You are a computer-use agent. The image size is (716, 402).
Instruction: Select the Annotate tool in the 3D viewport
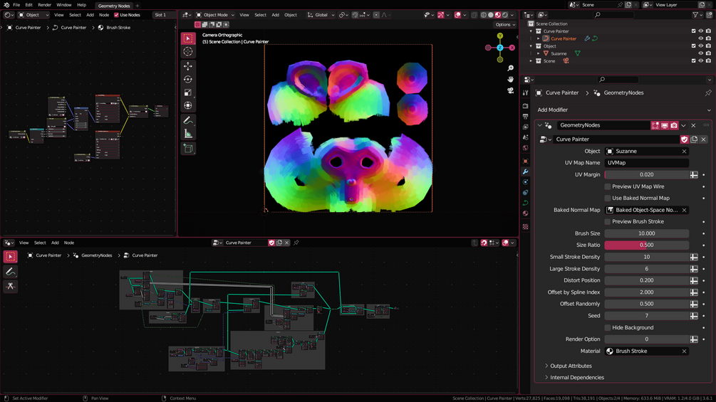coord(187,120)
